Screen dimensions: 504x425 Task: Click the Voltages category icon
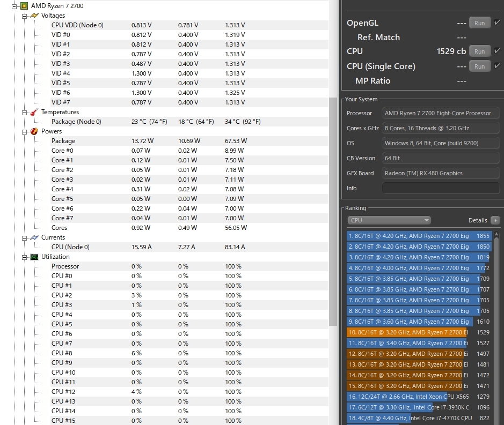tap(34, 16)
